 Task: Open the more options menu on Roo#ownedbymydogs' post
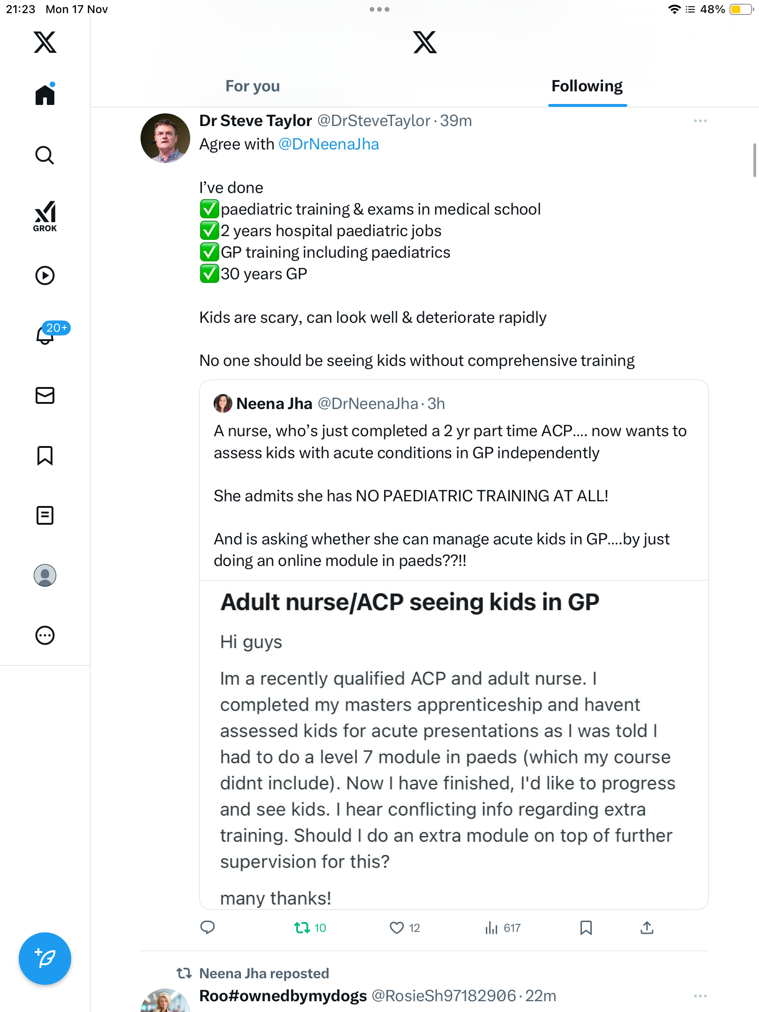[700, 996]
